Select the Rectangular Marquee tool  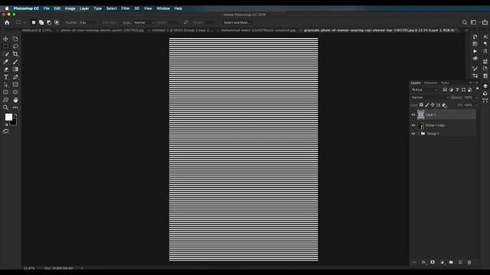tap(5, 47)
